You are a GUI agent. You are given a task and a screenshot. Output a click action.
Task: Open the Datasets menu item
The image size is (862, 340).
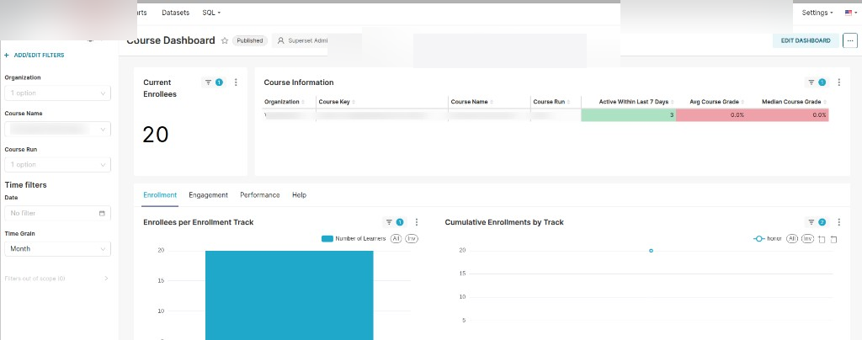[175, 13]
